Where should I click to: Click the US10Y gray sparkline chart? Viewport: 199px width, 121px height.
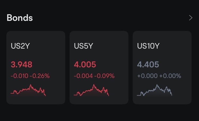155,90
